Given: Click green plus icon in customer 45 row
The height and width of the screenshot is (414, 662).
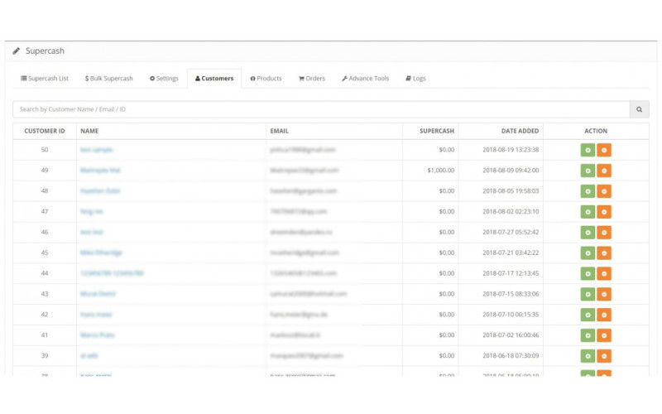Looking at the screenshot, I should [x=588, y=253].
